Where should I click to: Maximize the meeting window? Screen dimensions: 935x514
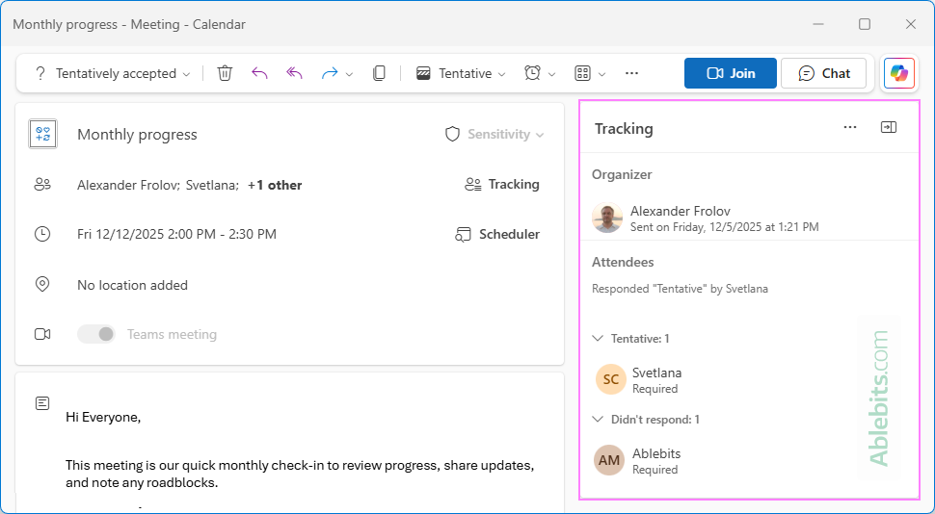click(x=865, y=24)
